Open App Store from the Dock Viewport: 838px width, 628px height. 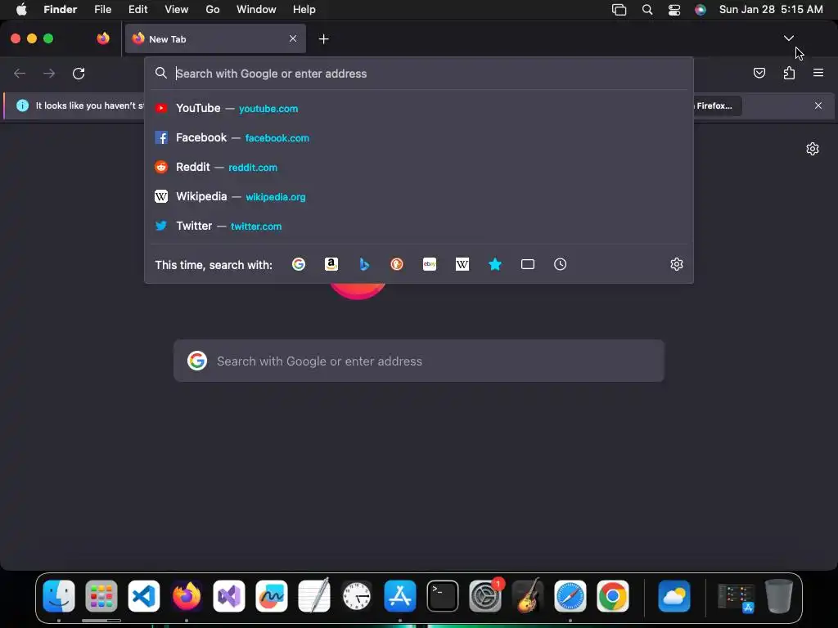tap(399, 596)
